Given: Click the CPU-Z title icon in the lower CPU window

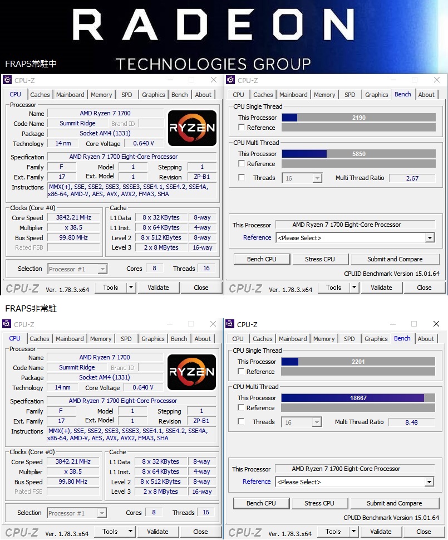Looking at the screenshot, I should (7, 324).
